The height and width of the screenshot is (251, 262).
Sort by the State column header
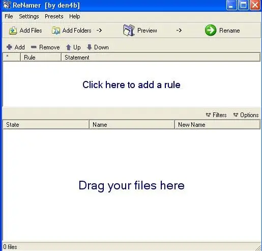tap(46, 125)
